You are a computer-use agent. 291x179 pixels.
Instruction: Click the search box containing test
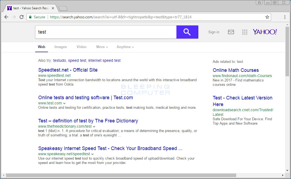click(x=106, y=32)
